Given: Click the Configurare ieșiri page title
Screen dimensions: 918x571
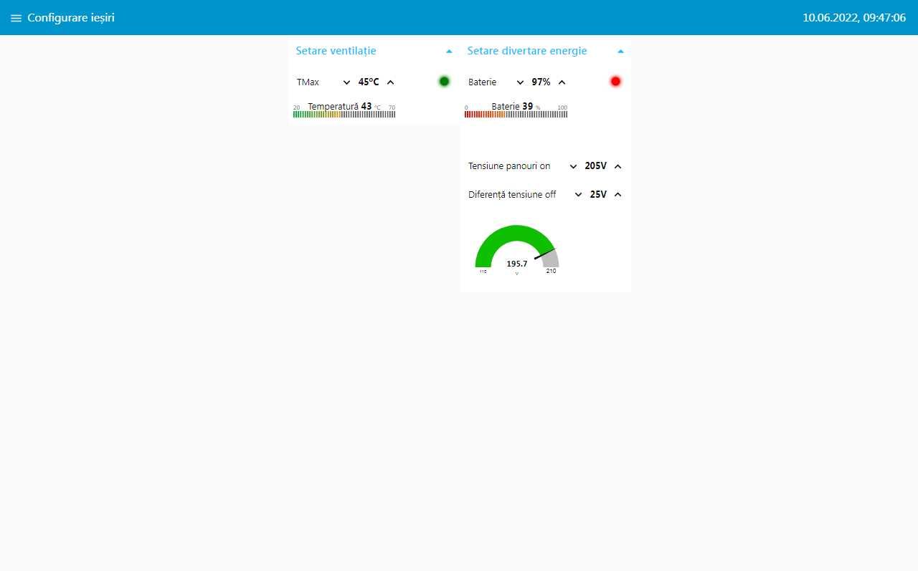Looking at the screenshot, I should tap(71, 18).
